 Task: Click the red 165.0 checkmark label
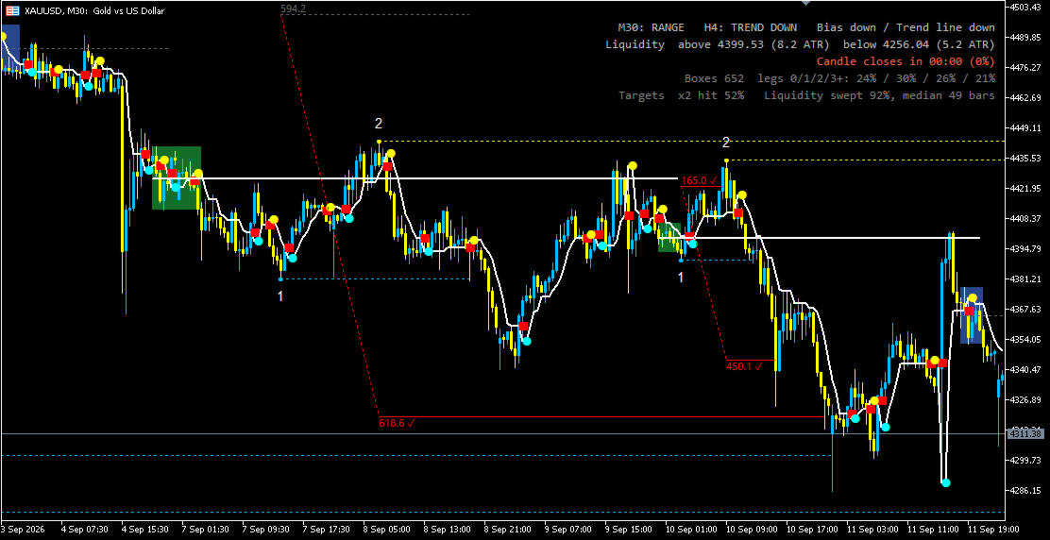pyautogui.click(x=699, y=180)
